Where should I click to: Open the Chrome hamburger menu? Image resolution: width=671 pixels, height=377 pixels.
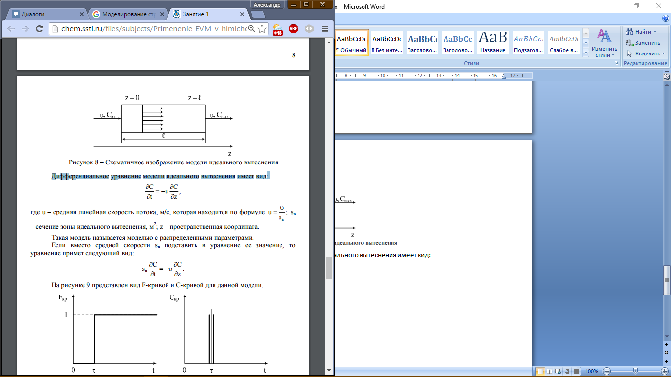pos(325,29)
